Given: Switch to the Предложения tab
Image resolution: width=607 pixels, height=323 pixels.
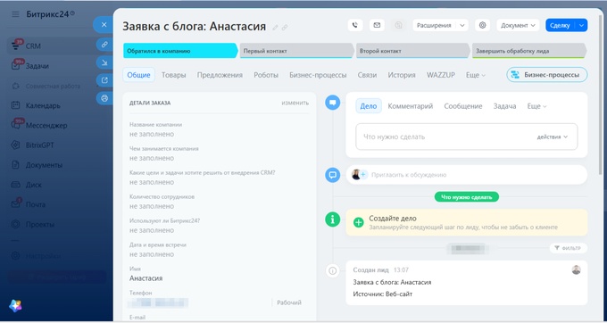Looking at the screenshot, I should (x=220, y=75).
